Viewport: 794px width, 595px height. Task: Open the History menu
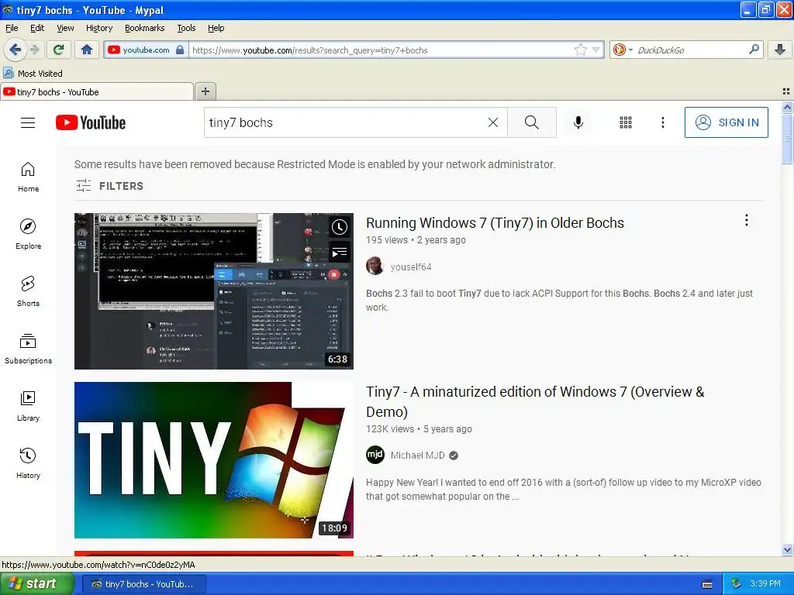(x=98, y=28)
